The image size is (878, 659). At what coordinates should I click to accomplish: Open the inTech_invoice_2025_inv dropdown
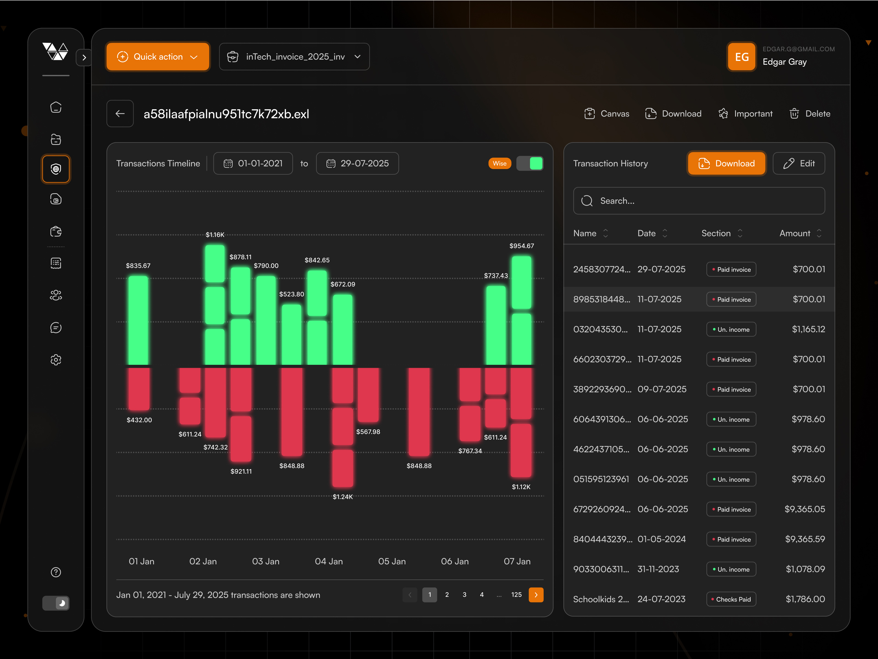(x=294, y=57)
